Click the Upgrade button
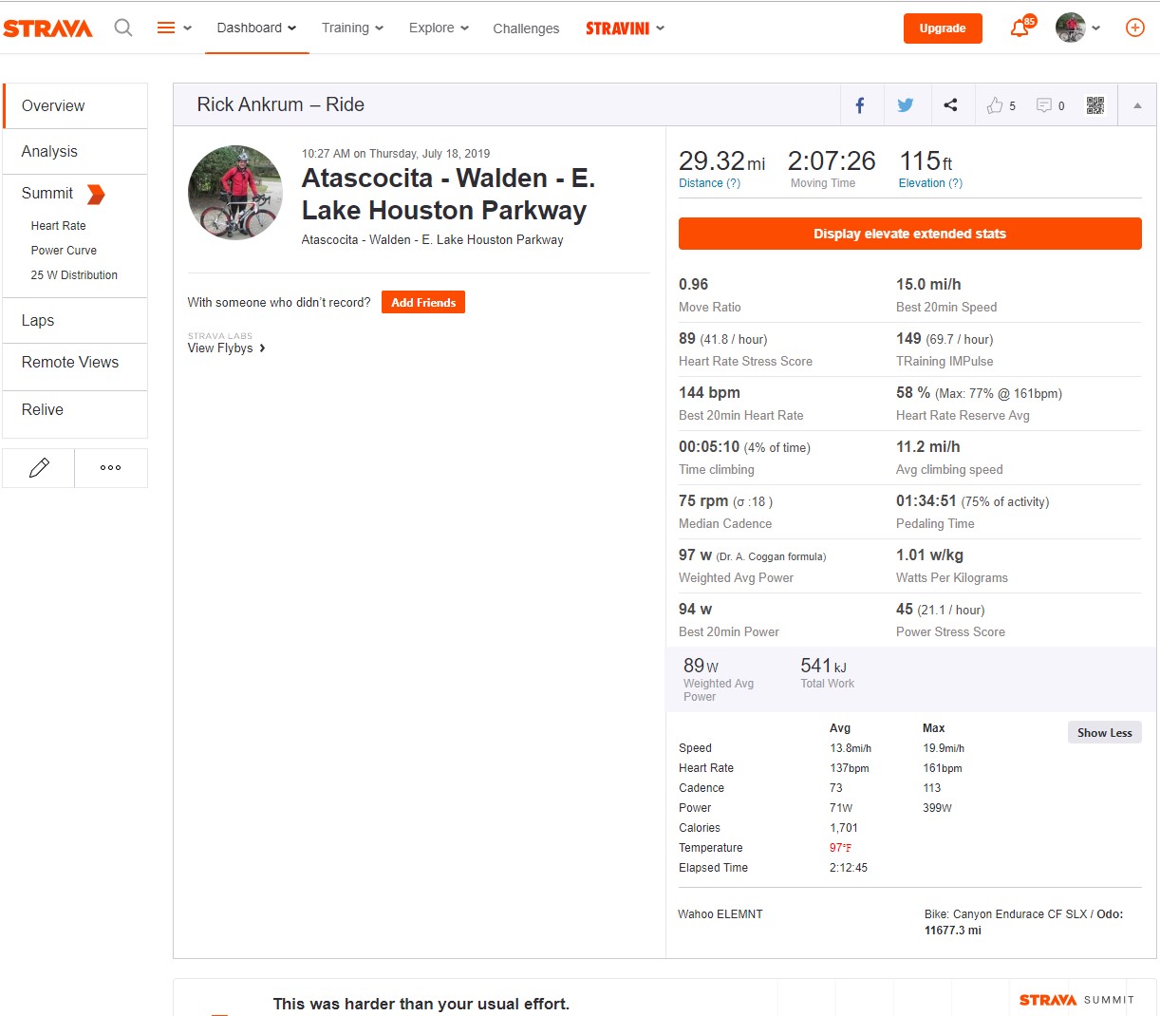This screenshot has height=1016, width=1160. pos(943,28)
